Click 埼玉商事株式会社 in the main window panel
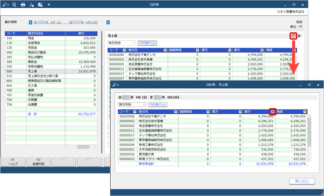This screenshot has width=324, height=196. [140, 64]
